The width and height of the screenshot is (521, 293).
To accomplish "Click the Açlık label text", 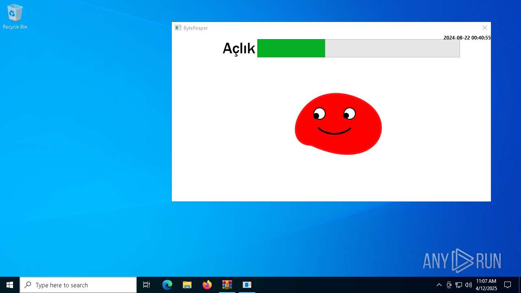I will point(239,48).
